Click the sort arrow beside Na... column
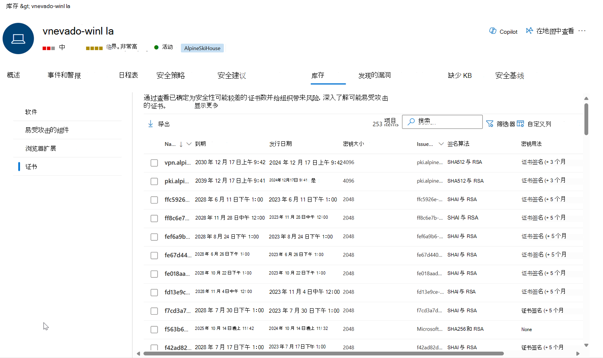Image resolution: width=603 pixels, height=358 pixels. (x=181, y=144)
